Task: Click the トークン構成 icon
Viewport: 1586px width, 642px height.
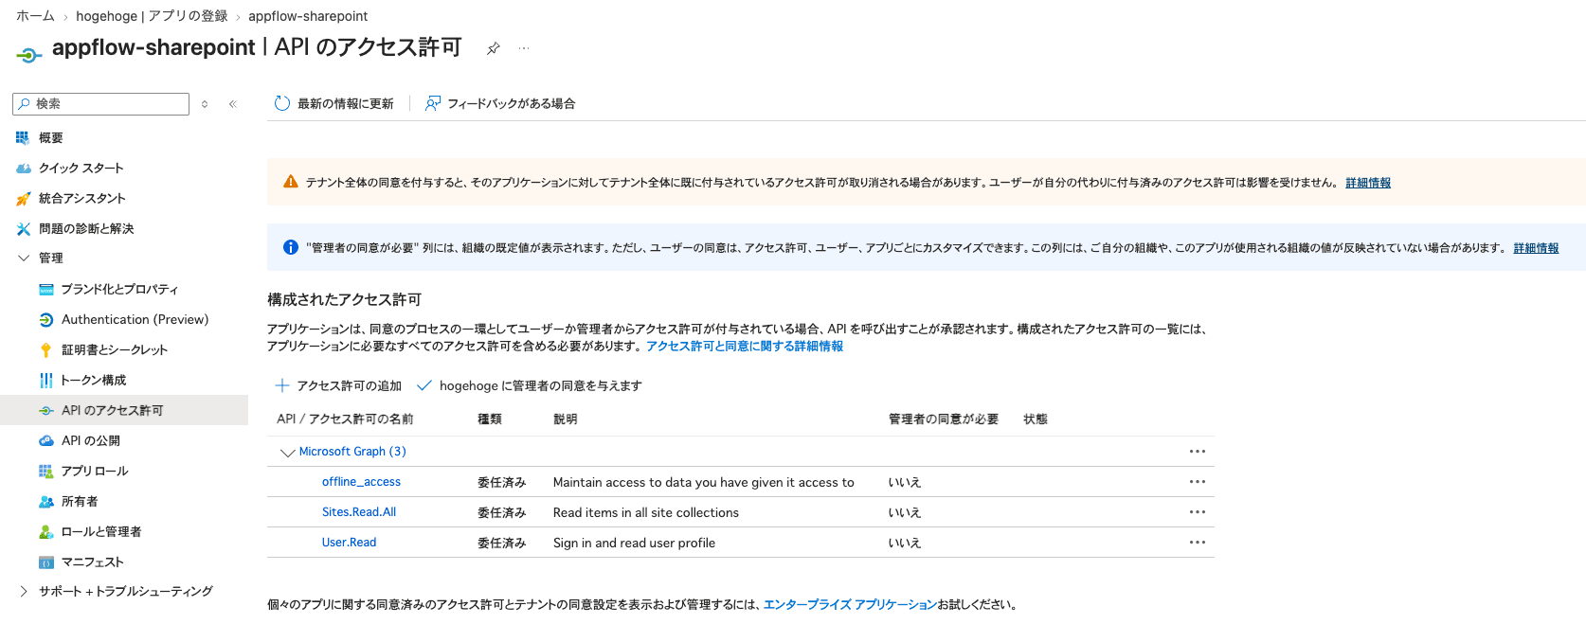Action: (x=46, y=380)
